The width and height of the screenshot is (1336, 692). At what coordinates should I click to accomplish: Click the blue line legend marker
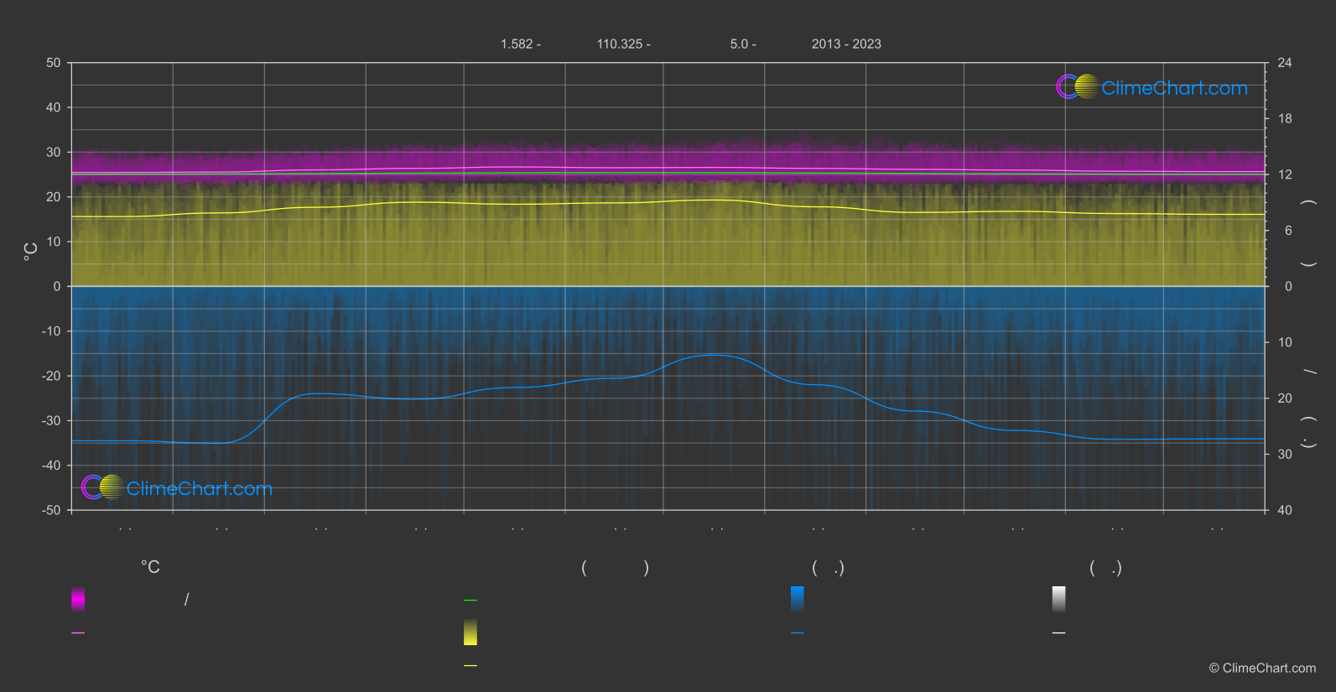tap(797, 633)
